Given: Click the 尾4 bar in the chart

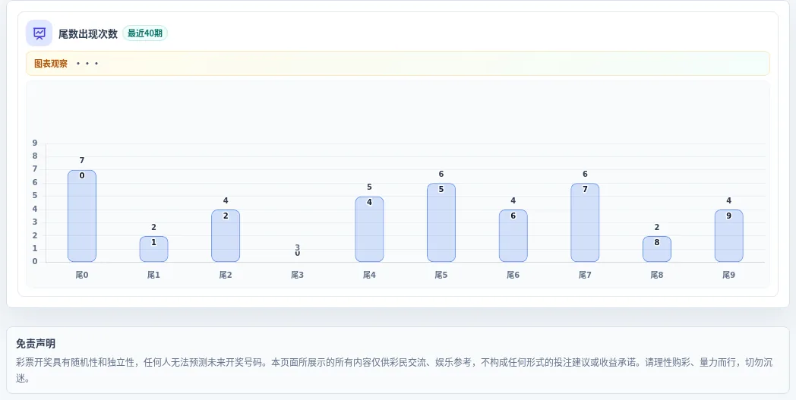Looking at the screenshot, I should click(369, 229).
